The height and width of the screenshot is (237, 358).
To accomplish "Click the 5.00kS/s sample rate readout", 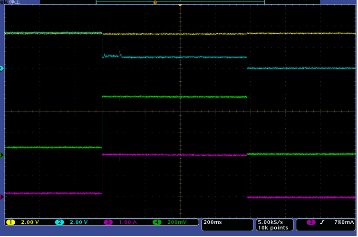I will click(271, 222).
